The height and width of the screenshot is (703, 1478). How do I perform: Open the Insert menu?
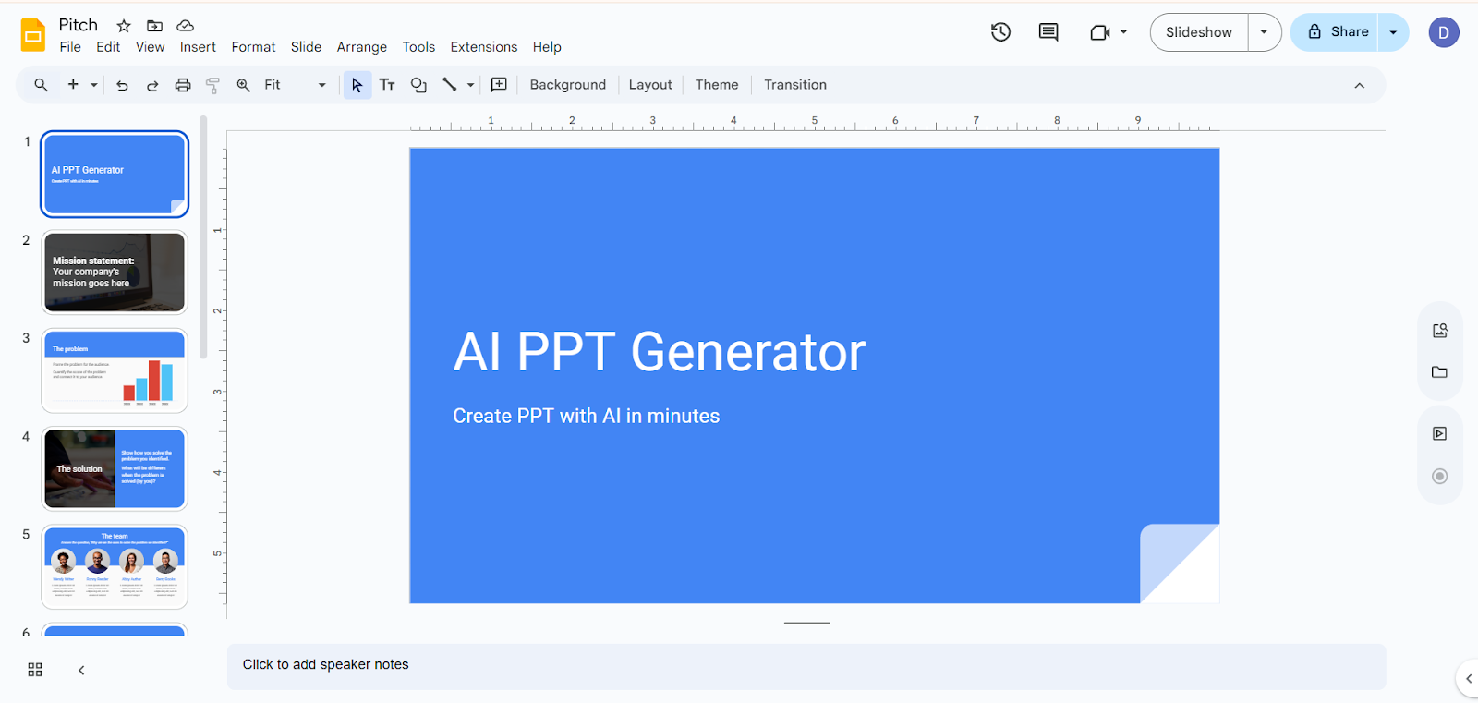pyautogui.click(x=198, y=47)
